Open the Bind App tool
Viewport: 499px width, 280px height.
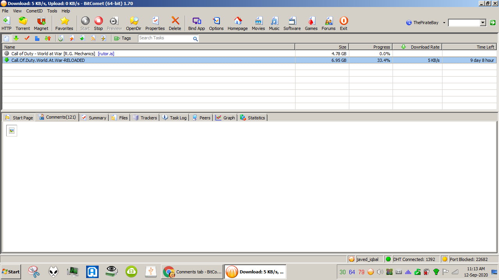click(196, 23)
